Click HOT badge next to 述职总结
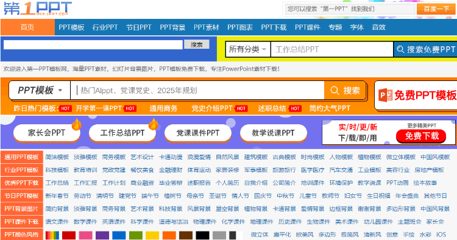 click(x=295, y=108)
